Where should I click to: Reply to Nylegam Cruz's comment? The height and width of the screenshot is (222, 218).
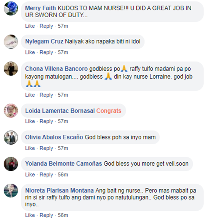(46, 52)
